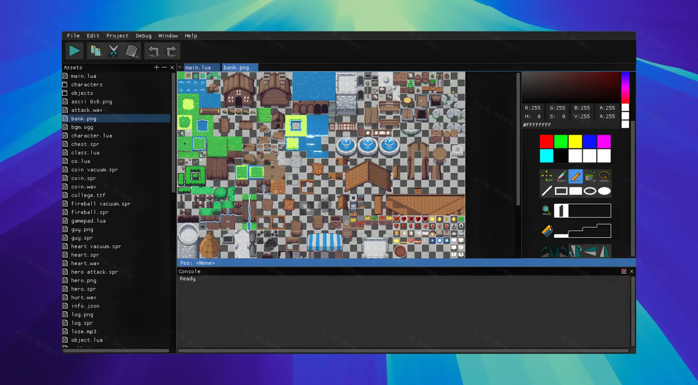
Task: Select the Line drawing tool
Action: pos(546,191)
